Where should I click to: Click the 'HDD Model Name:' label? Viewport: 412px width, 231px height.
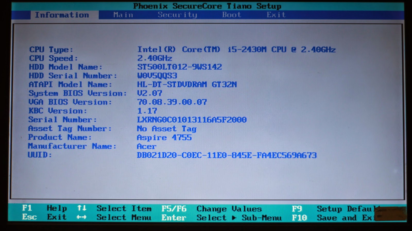pyautogui.click(x=65, y=67)
